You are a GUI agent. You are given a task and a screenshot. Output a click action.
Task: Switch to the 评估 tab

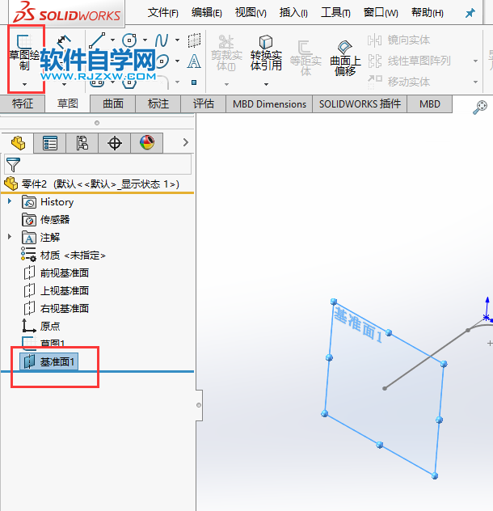coord(204,104)
